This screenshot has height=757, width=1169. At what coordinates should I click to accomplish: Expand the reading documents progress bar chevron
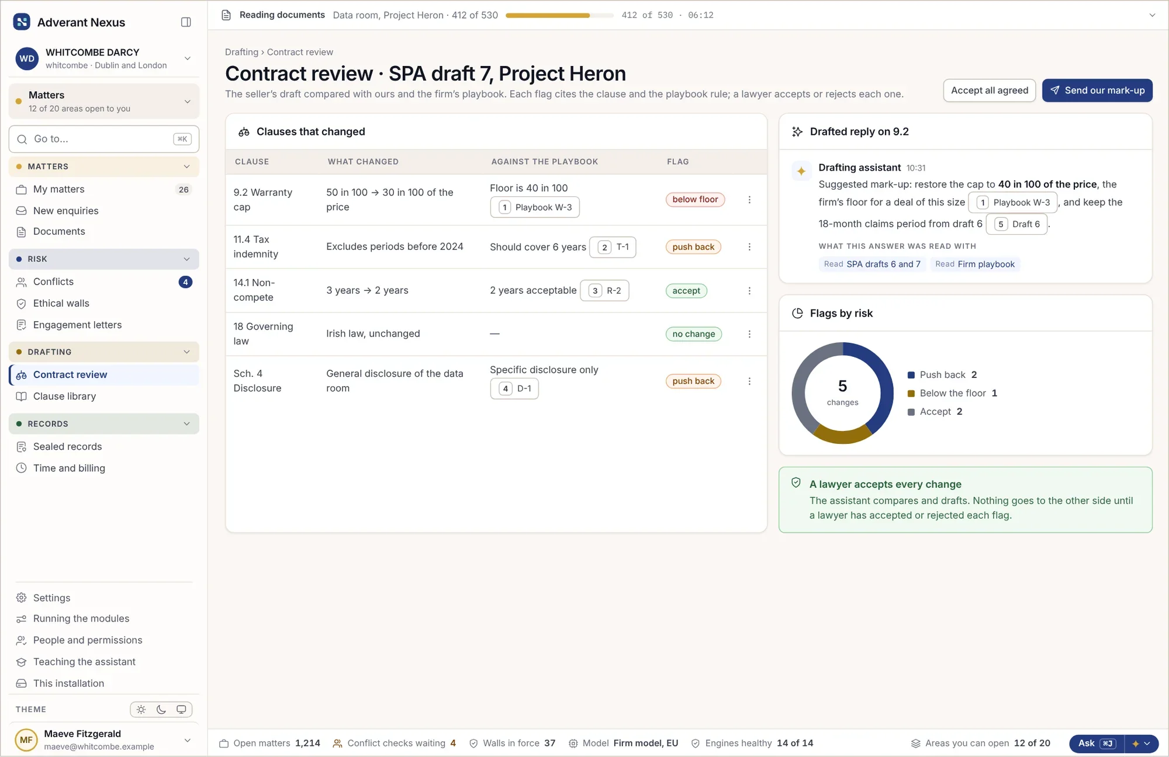[1152, 15]
